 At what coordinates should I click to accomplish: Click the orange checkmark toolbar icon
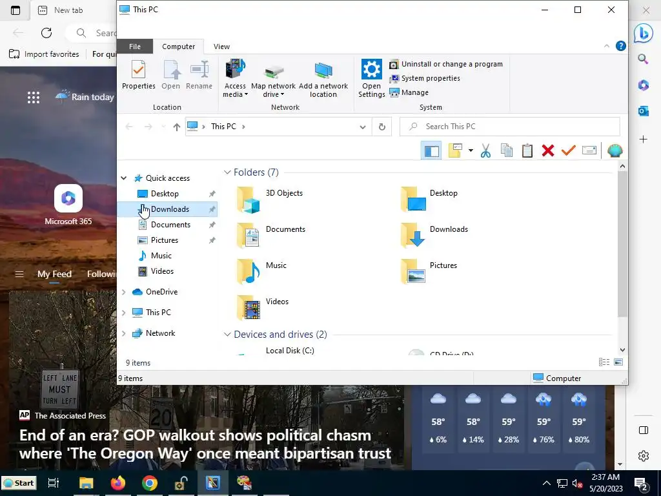tap(568, 150)
